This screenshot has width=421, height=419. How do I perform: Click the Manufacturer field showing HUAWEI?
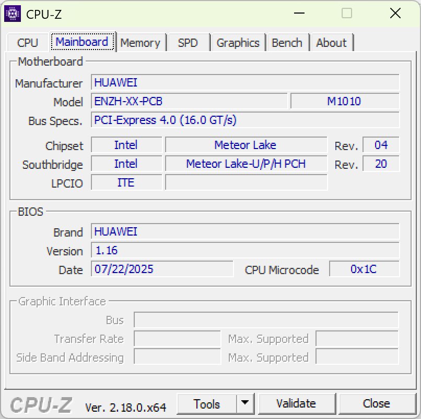coord(245,82)
